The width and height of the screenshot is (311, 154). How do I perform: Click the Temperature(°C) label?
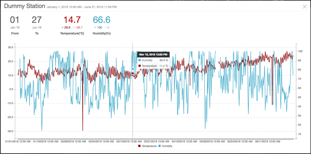coord(72,34)
